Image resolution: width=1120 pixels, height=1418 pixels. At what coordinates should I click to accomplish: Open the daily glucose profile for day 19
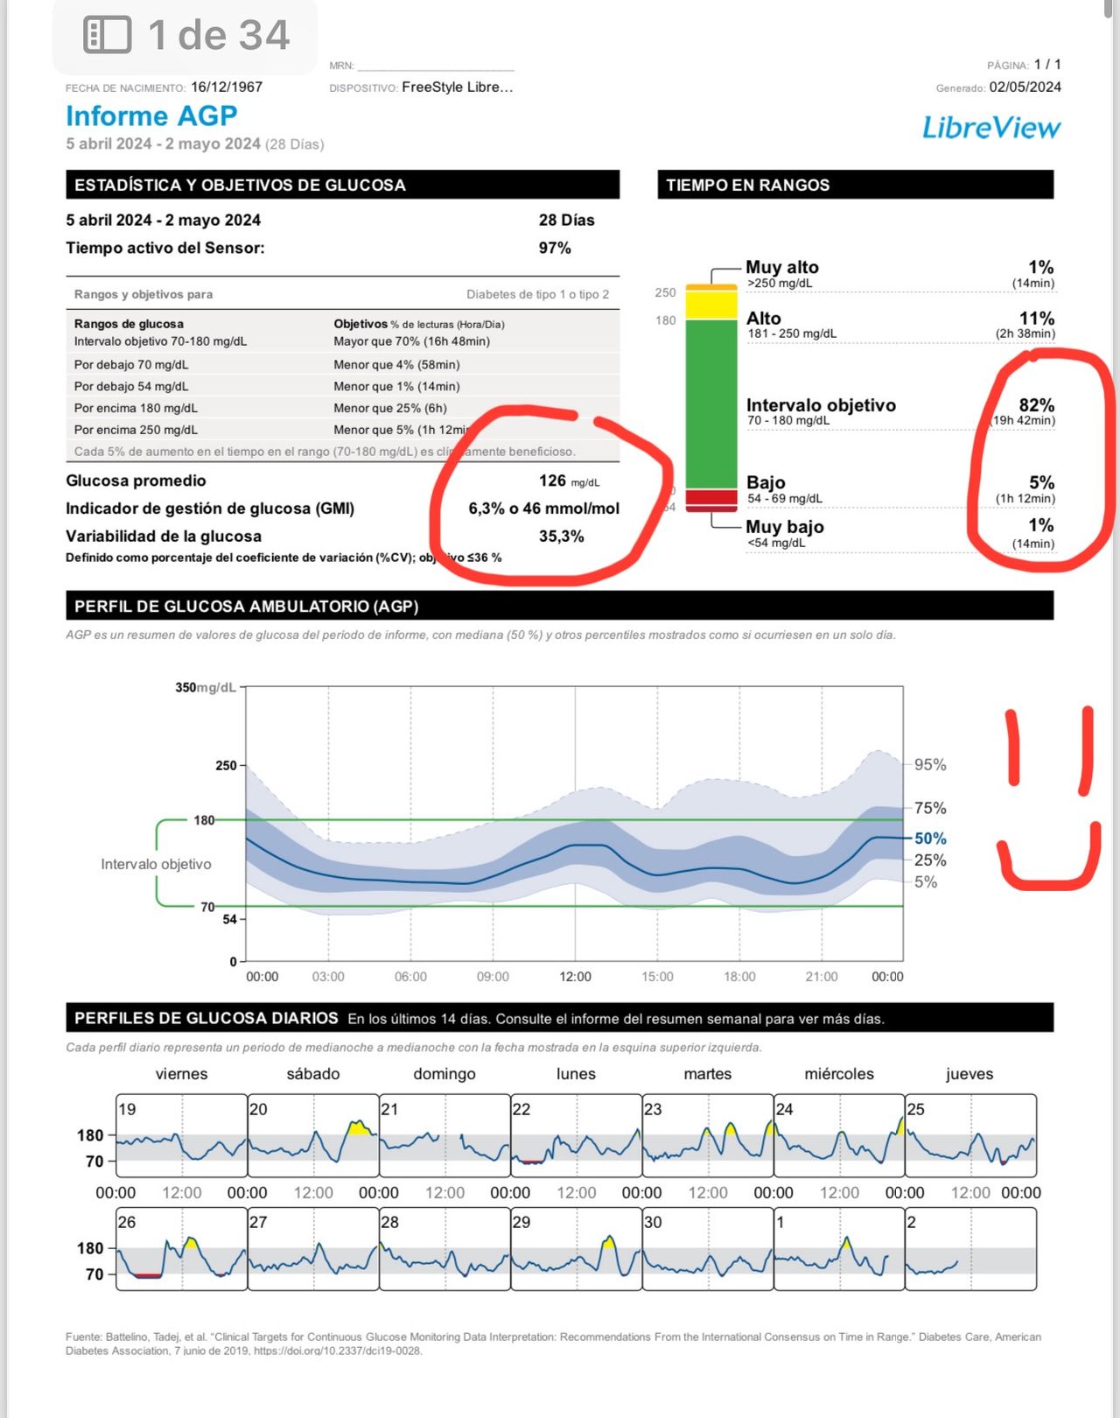pos(181,1135)
